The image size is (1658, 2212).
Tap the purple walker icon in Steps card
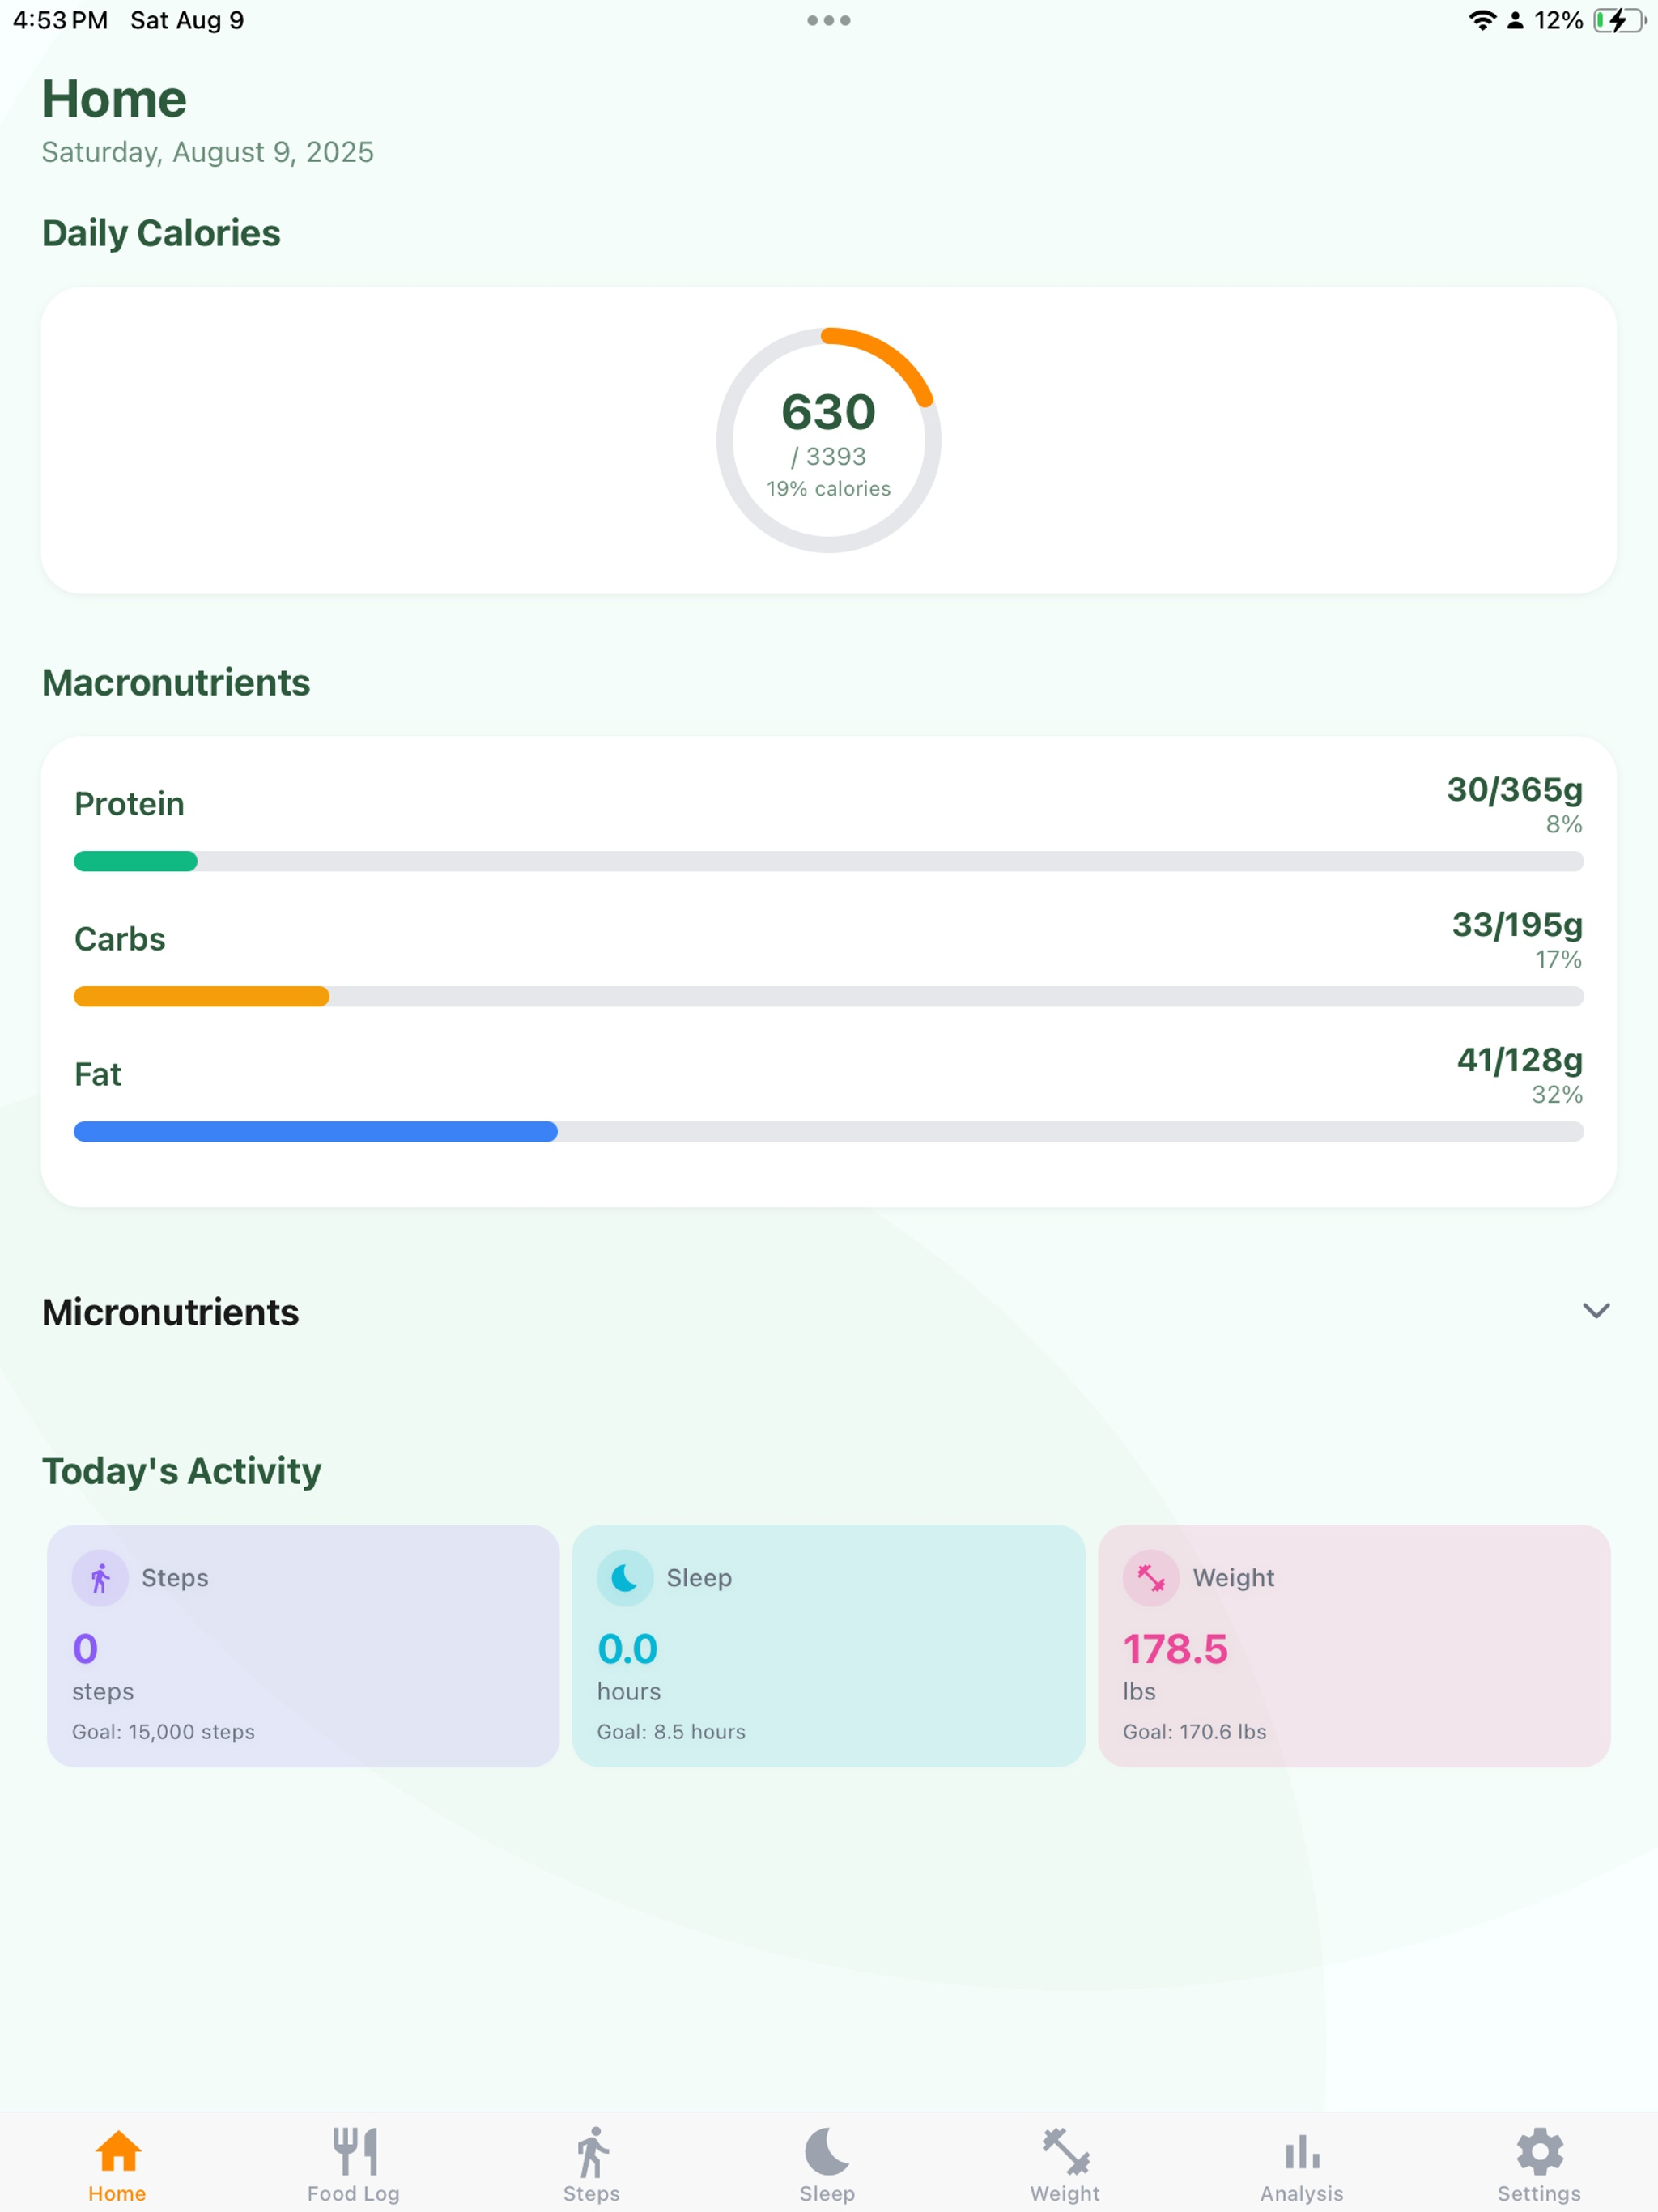(100, 1578)
